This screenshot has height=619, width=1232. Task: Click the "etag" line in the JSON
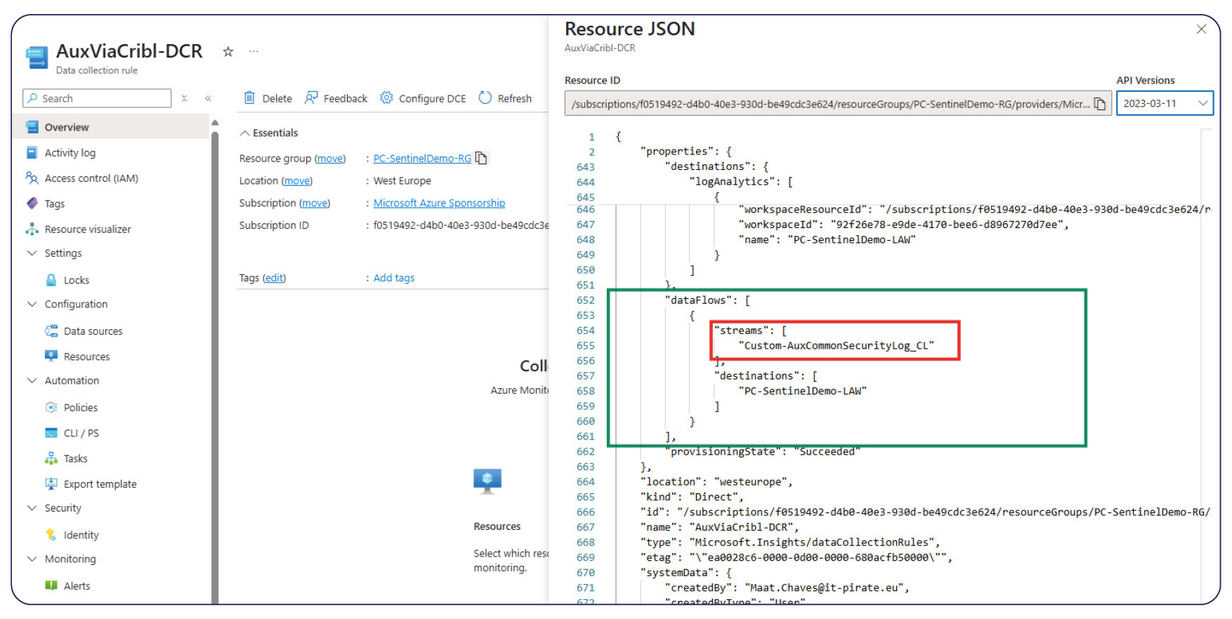click(797, 557)
